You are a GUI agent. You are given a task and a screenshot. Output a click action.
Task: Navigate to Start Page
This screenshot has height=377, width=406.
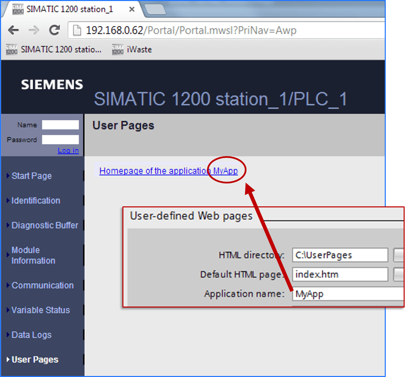coord(31,176)
